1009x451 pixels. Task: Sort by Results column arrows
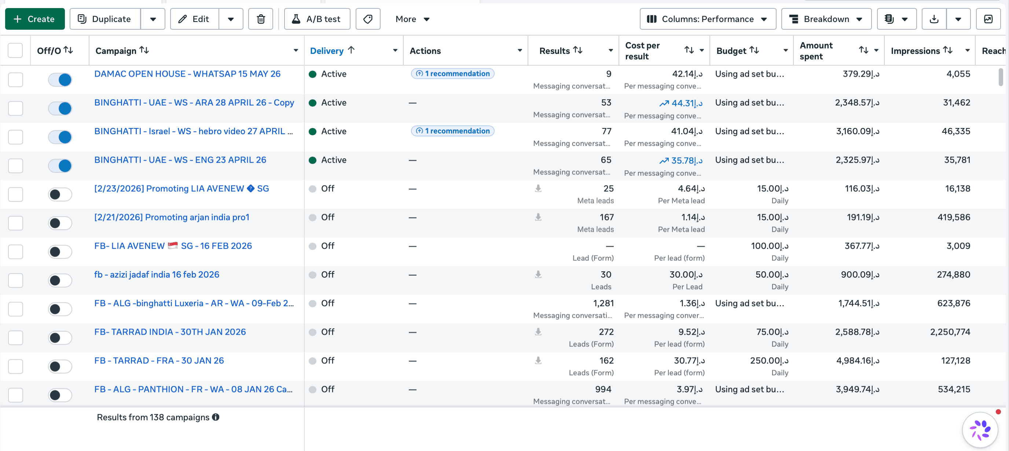click(x=578, y=50)
